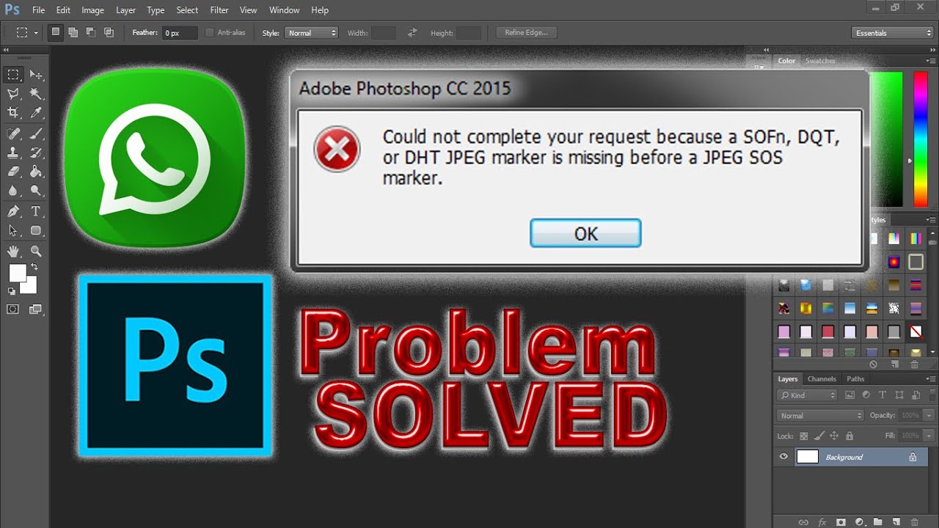Click the Refine Edge button

tap(527, 32)
